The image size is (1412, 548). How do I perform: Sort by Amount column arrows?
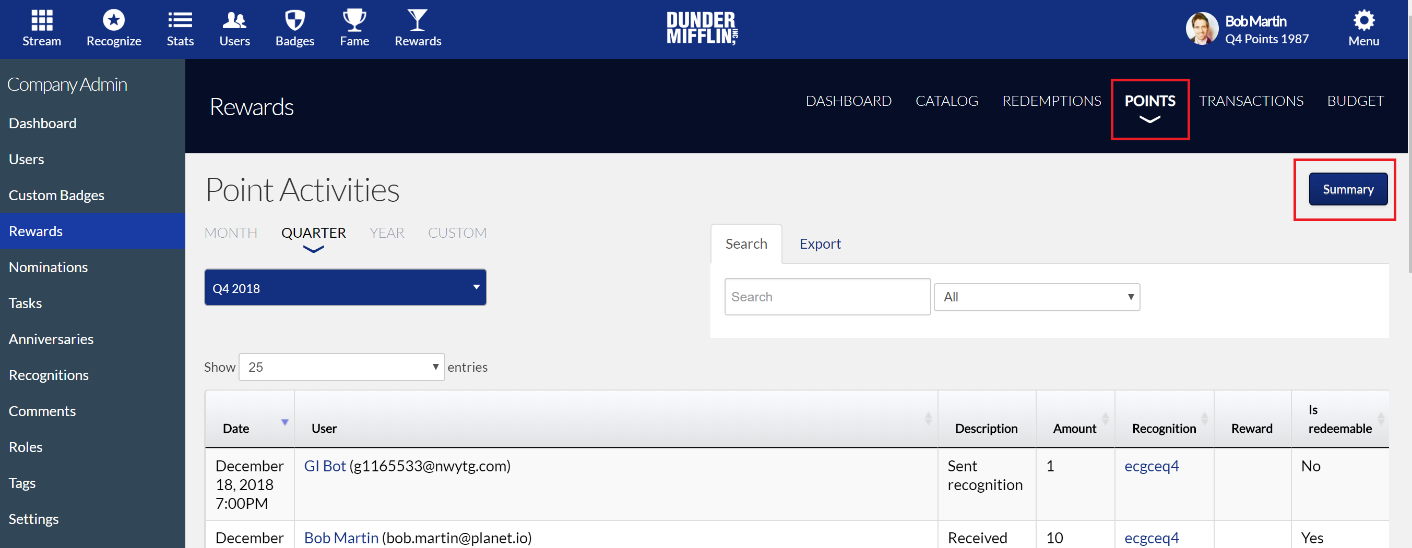[x=1105, y=419]
